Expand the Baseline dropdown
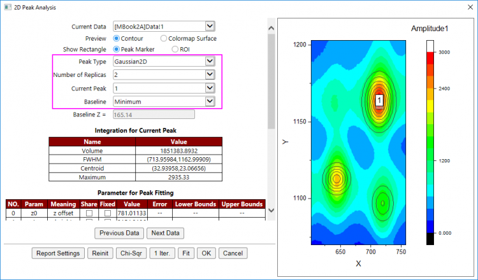Viewport: 478px width, 280px height. click(210, 101)
